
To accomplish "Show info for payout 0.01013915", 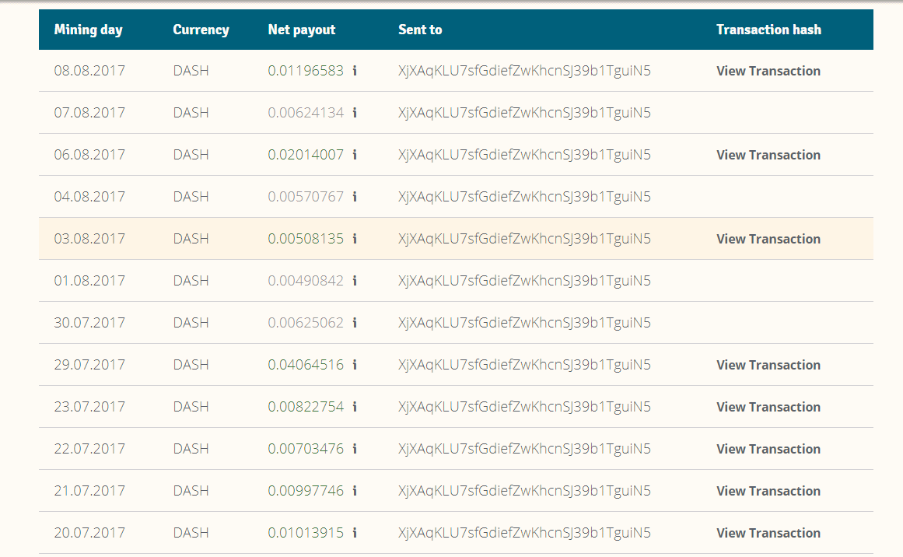I will click(x=355, y=533).
